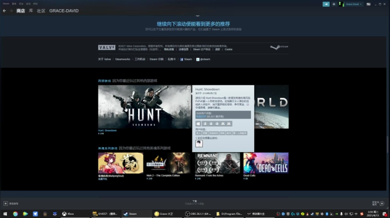Open the Windows Start menu
This screenshot has height=218, width=390.
coord(5,214)
